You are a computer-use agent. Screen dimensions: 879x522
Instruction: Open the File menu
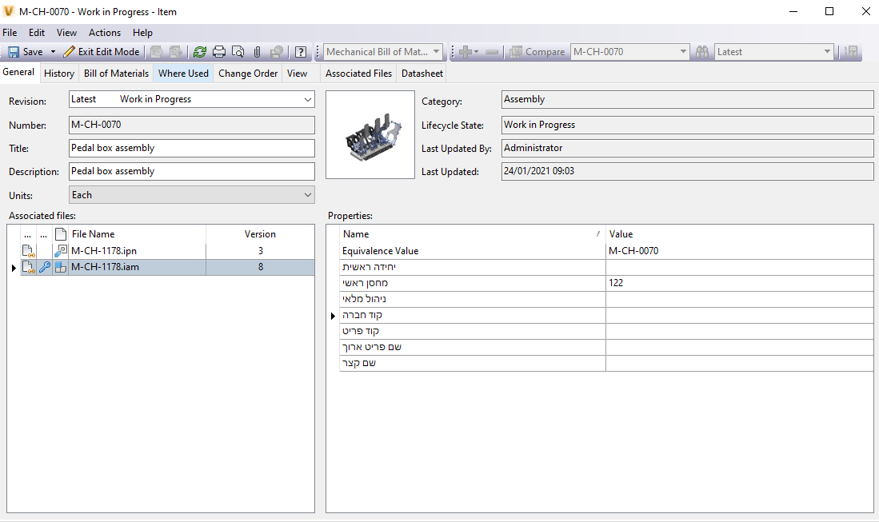(x=10, y=33)
